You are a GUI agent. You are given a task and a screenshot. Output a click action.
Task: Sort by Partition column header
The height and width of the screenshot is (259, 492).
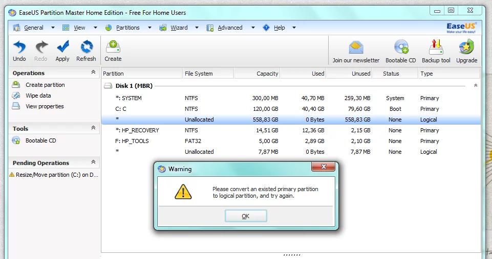coord(142,74)
